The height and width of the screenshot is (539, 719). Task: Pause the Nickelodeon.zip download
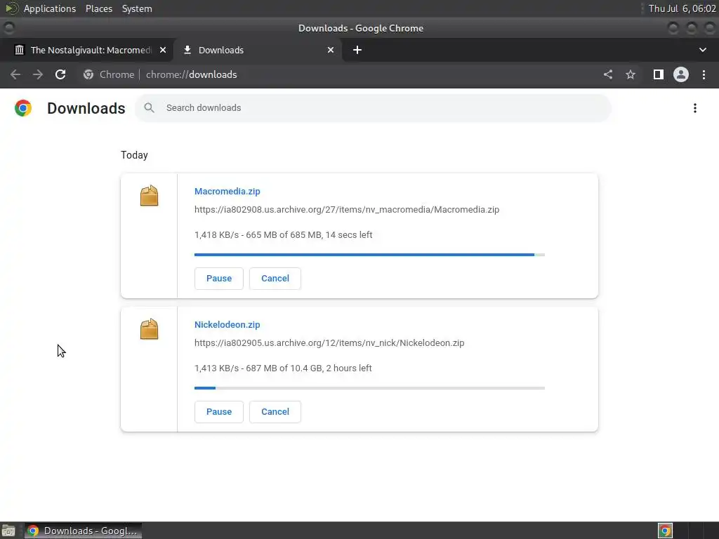tap(219, 411)
